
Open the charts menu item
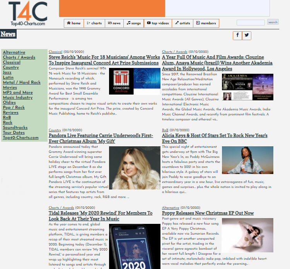94,23
